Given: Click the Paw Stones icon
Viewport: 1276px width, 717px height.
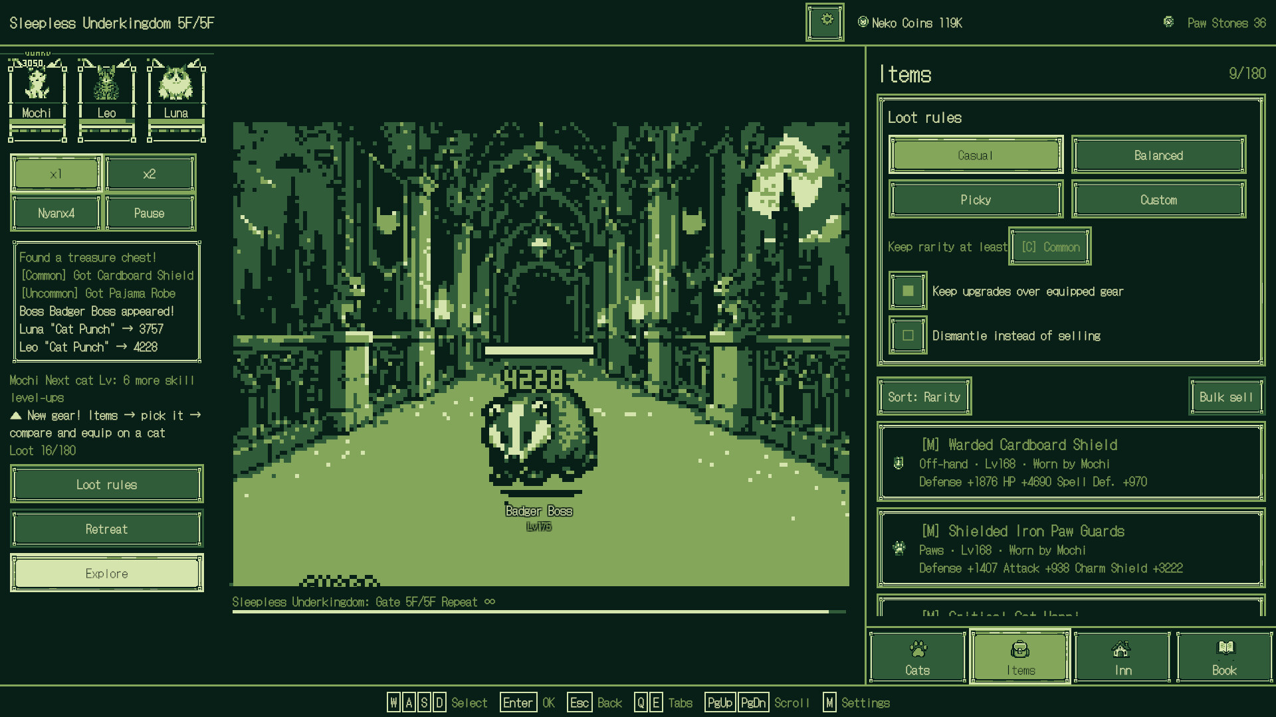Looking at the screenshot, I should pos(1168,22).
